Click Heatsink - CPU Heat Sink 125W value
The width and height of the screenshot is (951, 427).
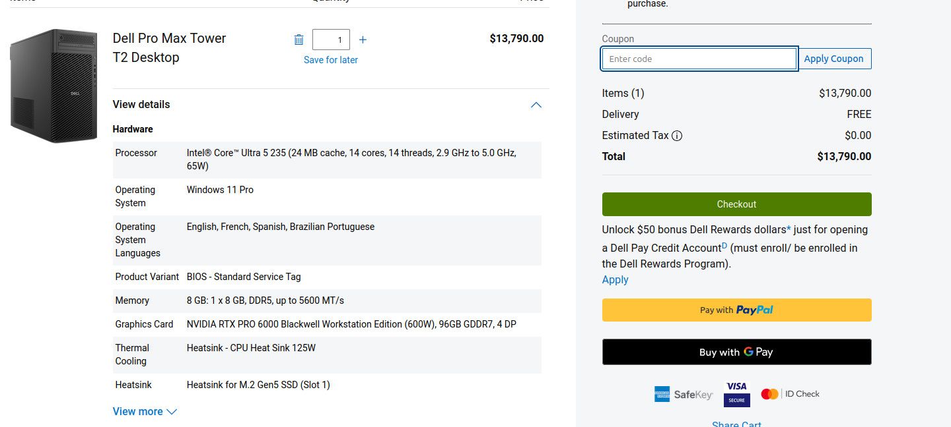pos(251,348)
